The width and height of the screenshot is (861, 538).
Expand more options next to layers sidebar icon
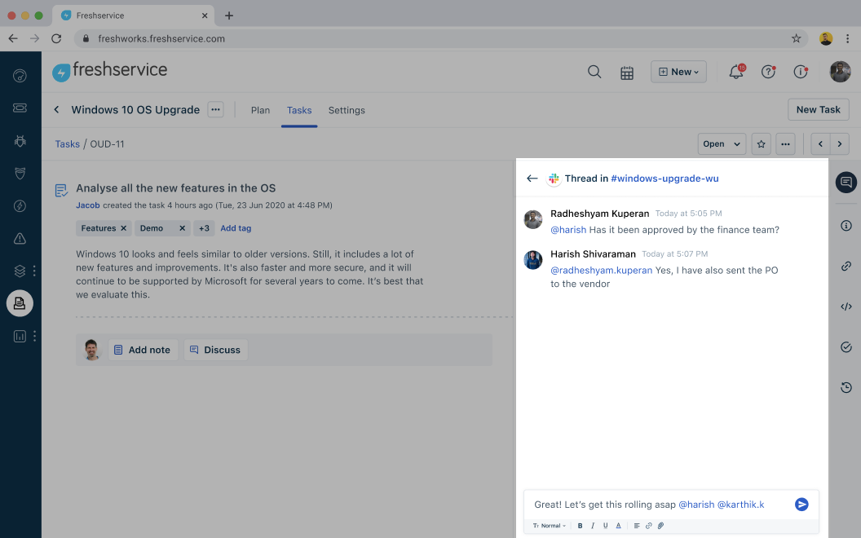click(34, 271)
